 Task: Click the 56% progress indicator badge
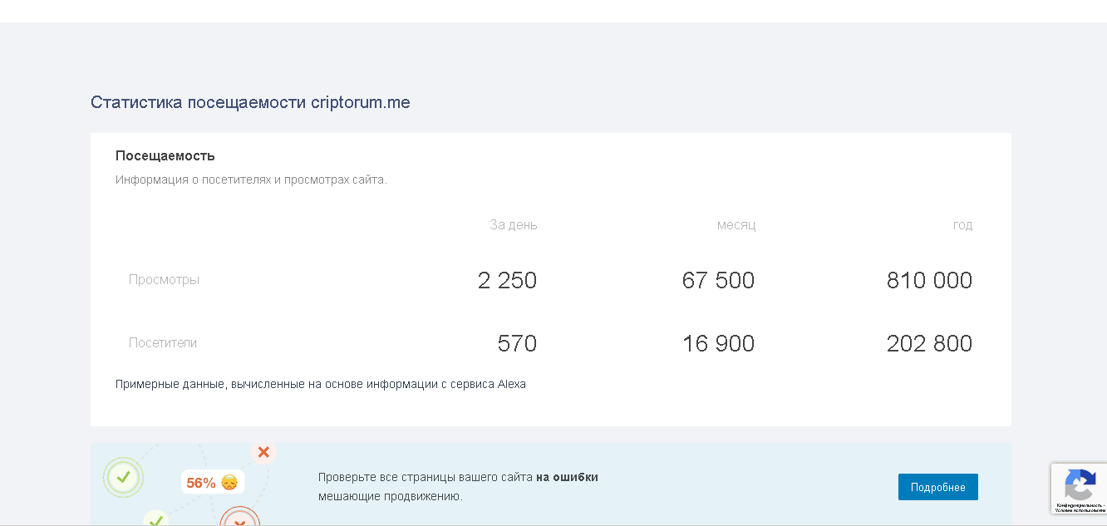click(x=212, y=482)
